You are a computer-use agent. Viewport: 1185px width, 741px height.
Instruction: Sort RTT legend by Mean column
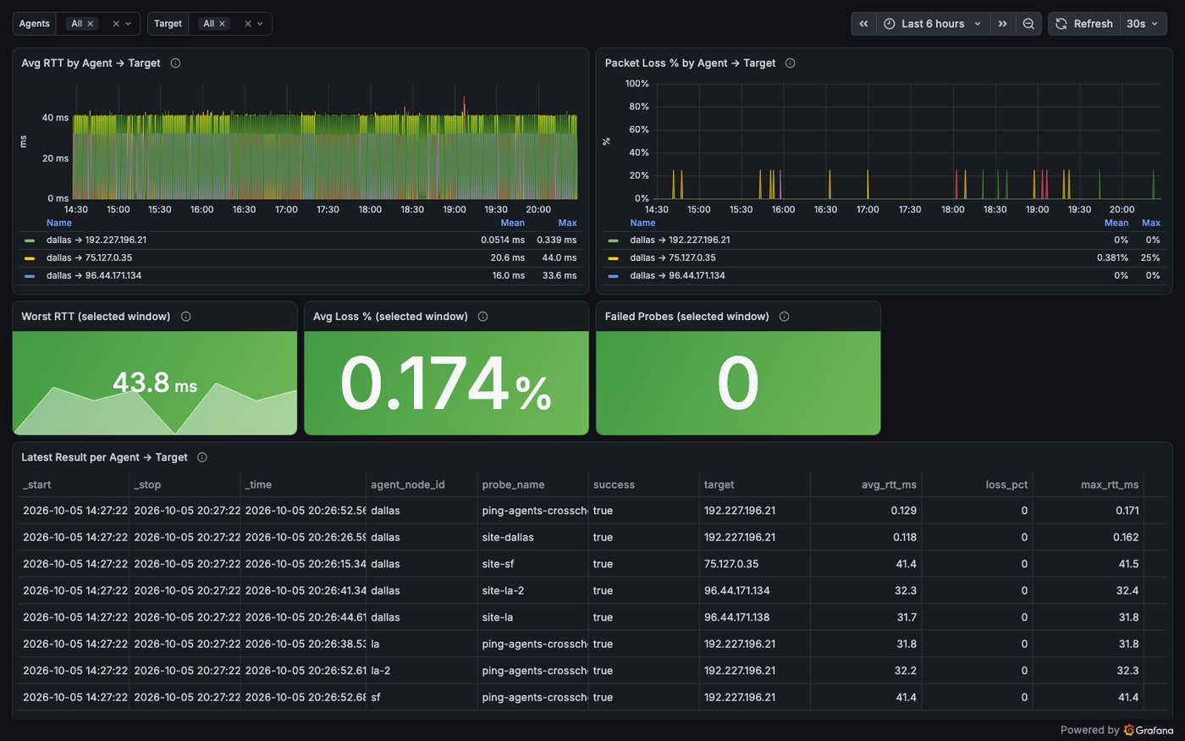512,223
